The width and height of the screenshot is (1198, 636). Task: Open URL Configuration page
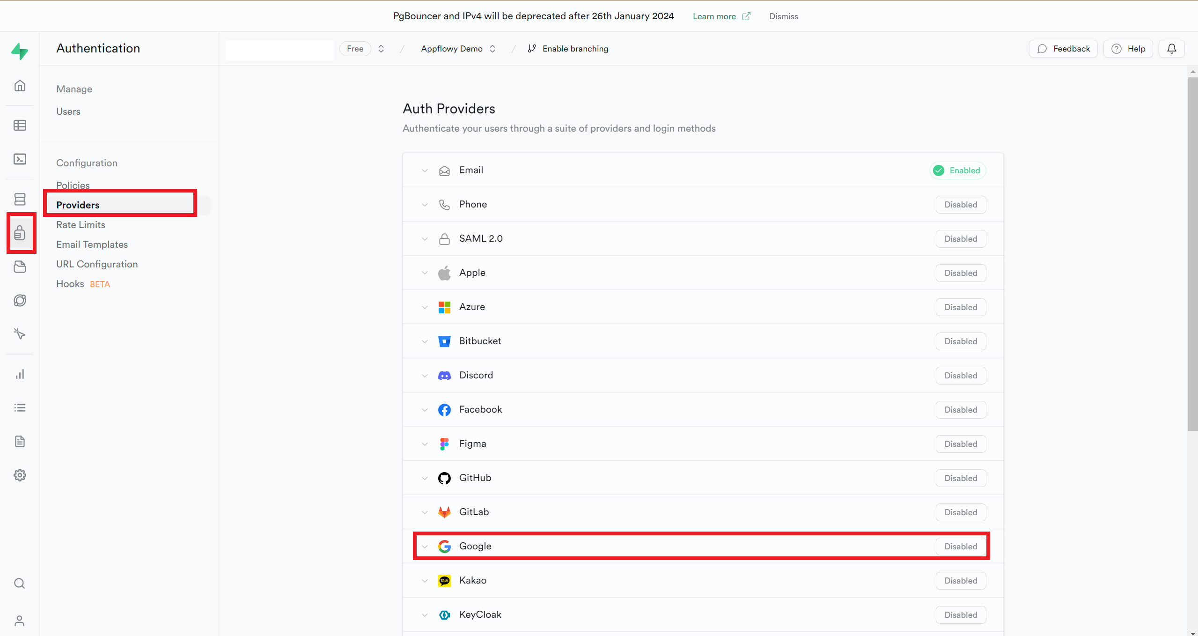97,264
